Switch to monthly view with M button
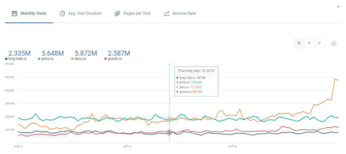Image resolution: width=346 pixels, height=154 pixels. point(319,43)
